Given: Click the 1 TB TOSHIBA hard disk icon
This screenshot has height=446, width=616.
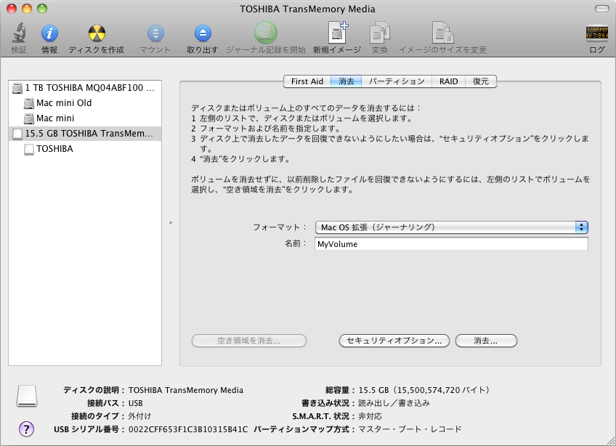Looking at the screenshot, I should [17, 88].
